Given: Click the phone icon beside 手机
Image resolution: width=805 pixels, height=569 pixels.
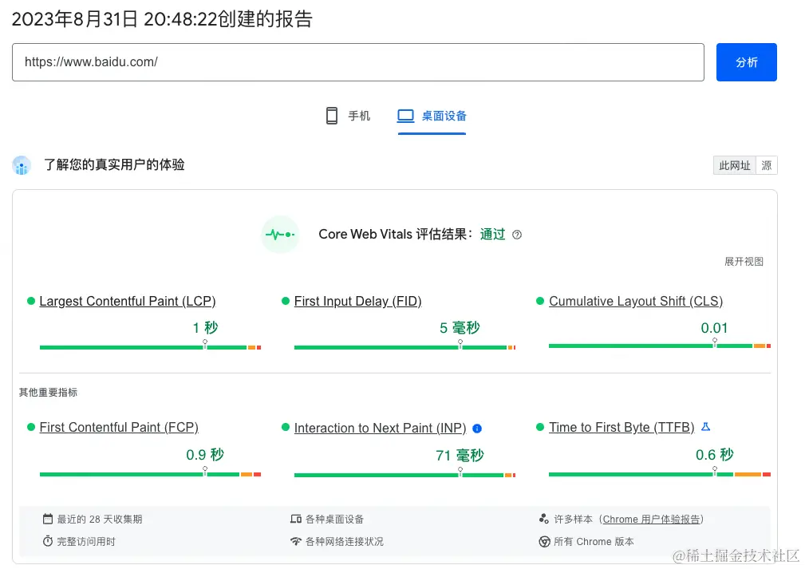Looking at the screenshot, I should tap(332, 116).
